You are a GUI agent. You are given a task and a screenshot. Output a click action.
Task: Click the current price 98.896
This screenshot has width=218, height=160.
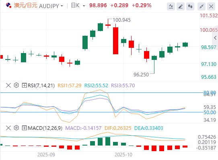click(x=98, y=5)
